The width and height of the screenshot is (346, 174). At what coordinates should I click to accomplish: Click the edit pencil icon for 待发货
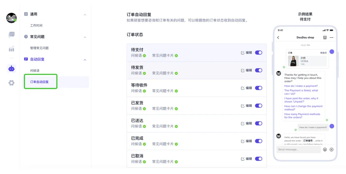click(243, 70)
